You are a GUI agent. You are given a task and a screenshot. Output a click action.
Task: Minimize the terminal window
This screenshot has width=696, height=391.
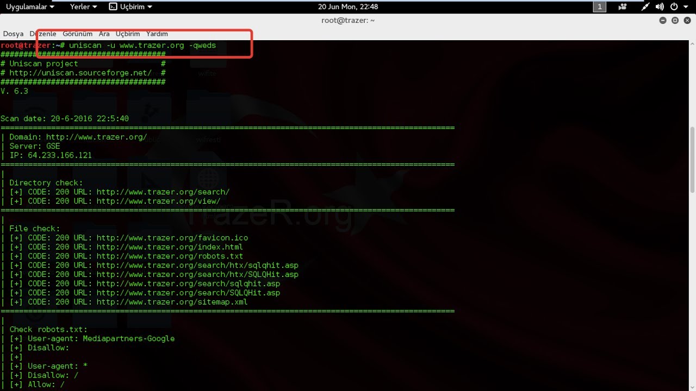(x=663, y=21)
